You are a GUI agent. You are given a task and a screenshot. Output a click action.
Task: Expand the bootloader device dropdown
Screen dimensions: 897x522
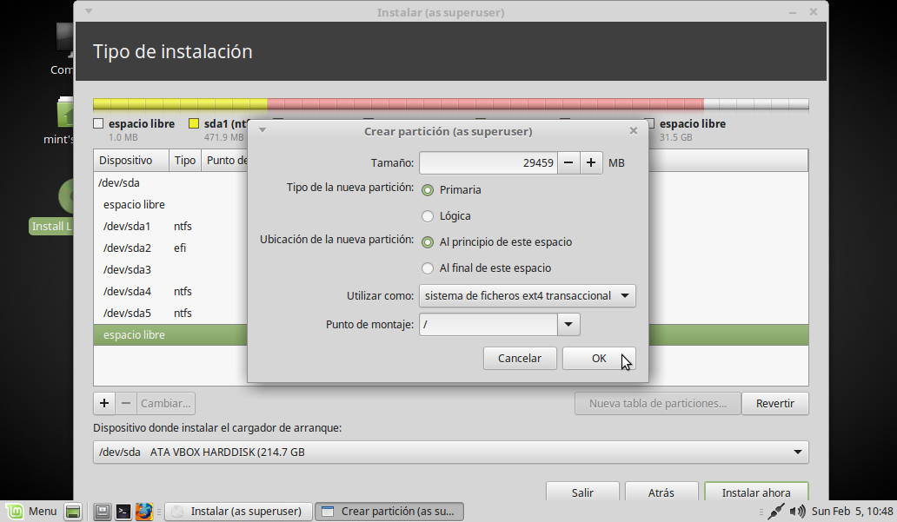[797, 453]
